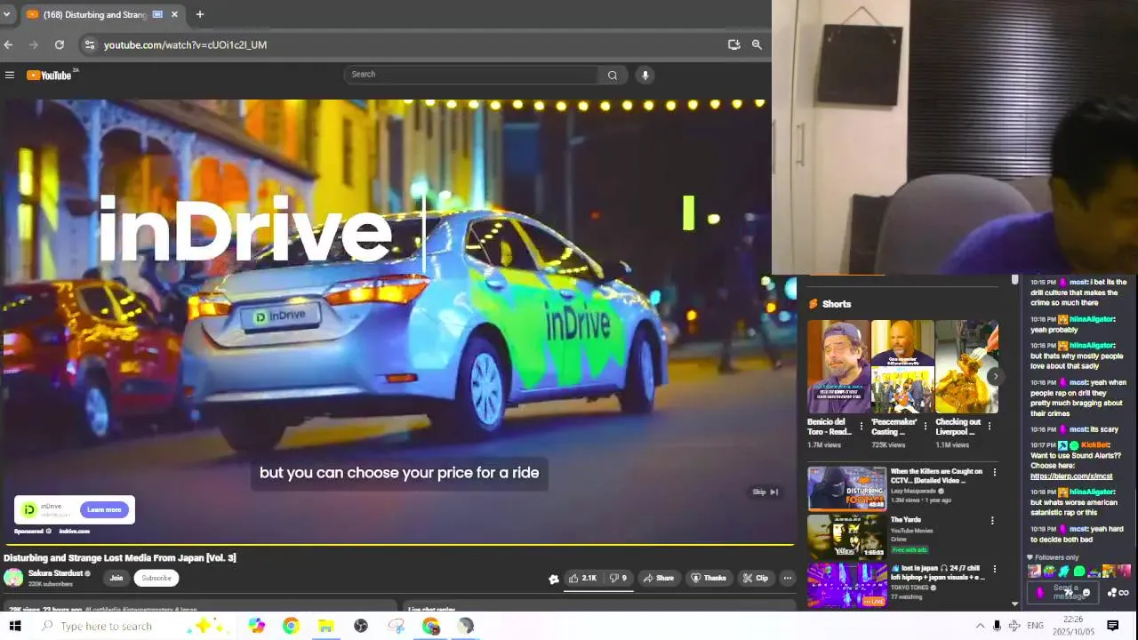Click the ENG language indicator
1138x640 pixels.
click(1035, 626)
